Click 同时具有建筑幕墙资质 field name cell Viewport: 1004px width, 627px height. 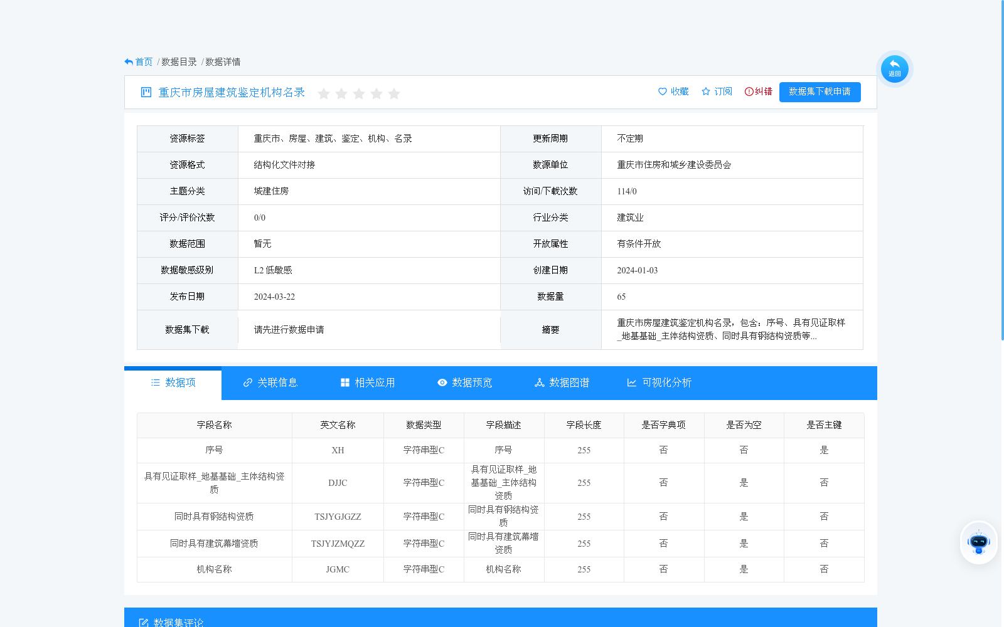214,544
